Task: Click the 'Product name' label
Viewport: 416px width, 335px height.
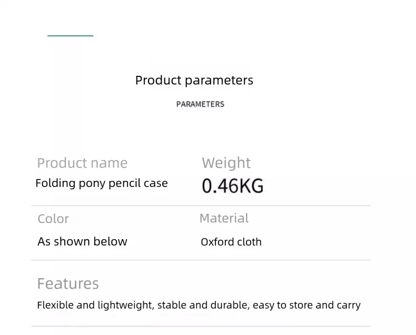Action: pyautogui.click(x=82, y=163)
